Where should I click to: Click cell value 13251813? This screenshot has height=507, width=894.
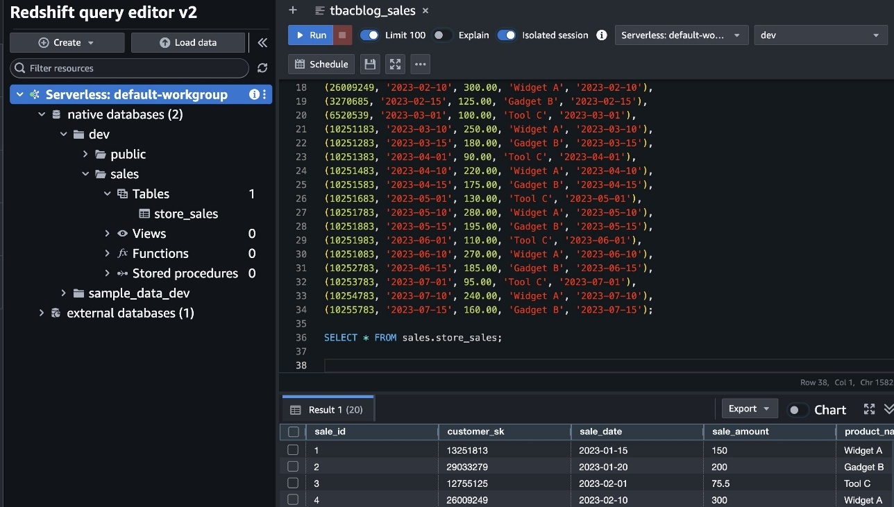pyautogui.click(x=467, y=450)
